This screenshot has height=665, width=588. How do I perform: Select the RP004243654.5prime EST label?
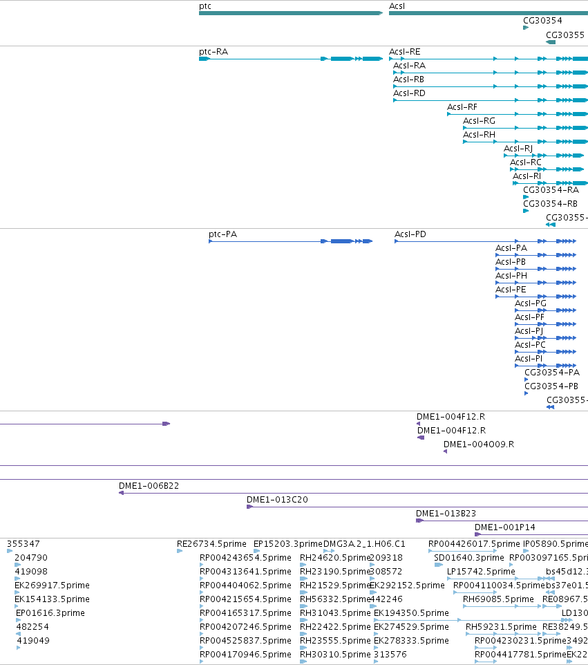coord(245,558)
